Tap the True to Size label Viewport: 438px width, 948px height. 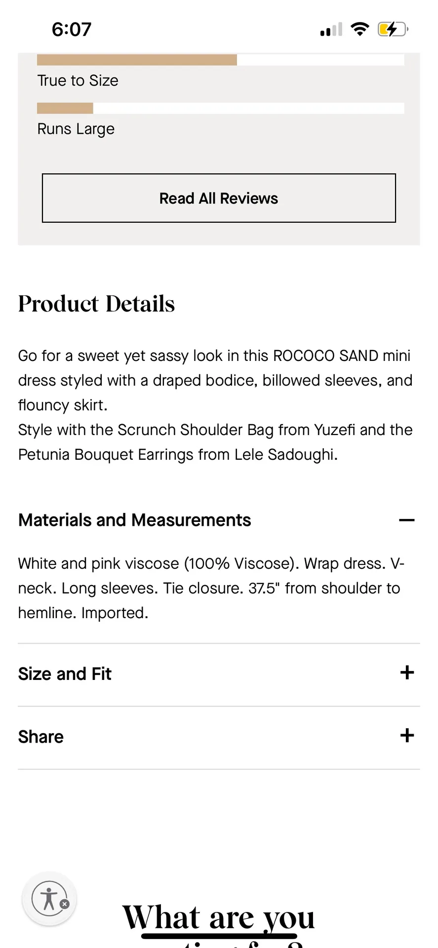(x=78, y=80)
